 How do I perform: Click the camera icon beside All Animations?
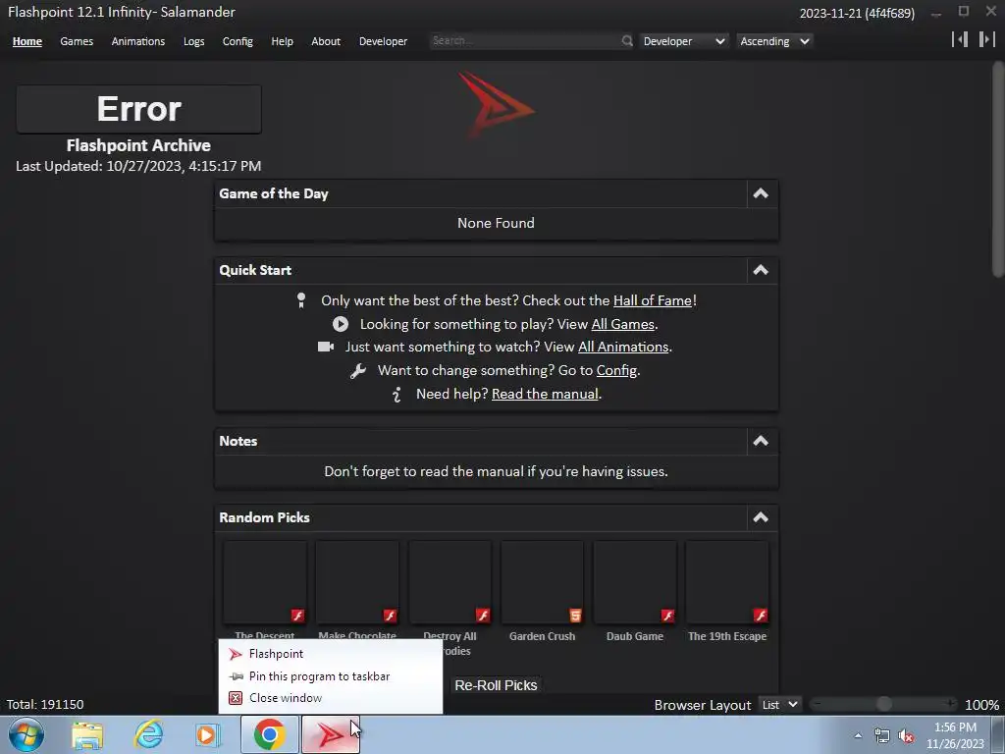click(x=326, y=347)
